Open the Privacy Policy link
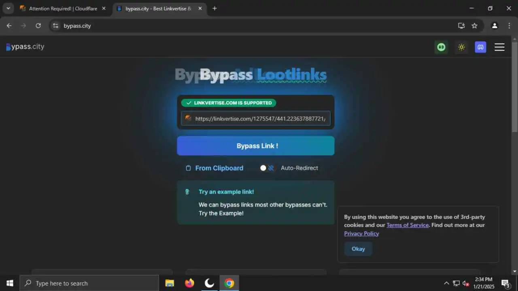This screenshot has height=291, width=518. pyautogui.click(x=361, y=234)
